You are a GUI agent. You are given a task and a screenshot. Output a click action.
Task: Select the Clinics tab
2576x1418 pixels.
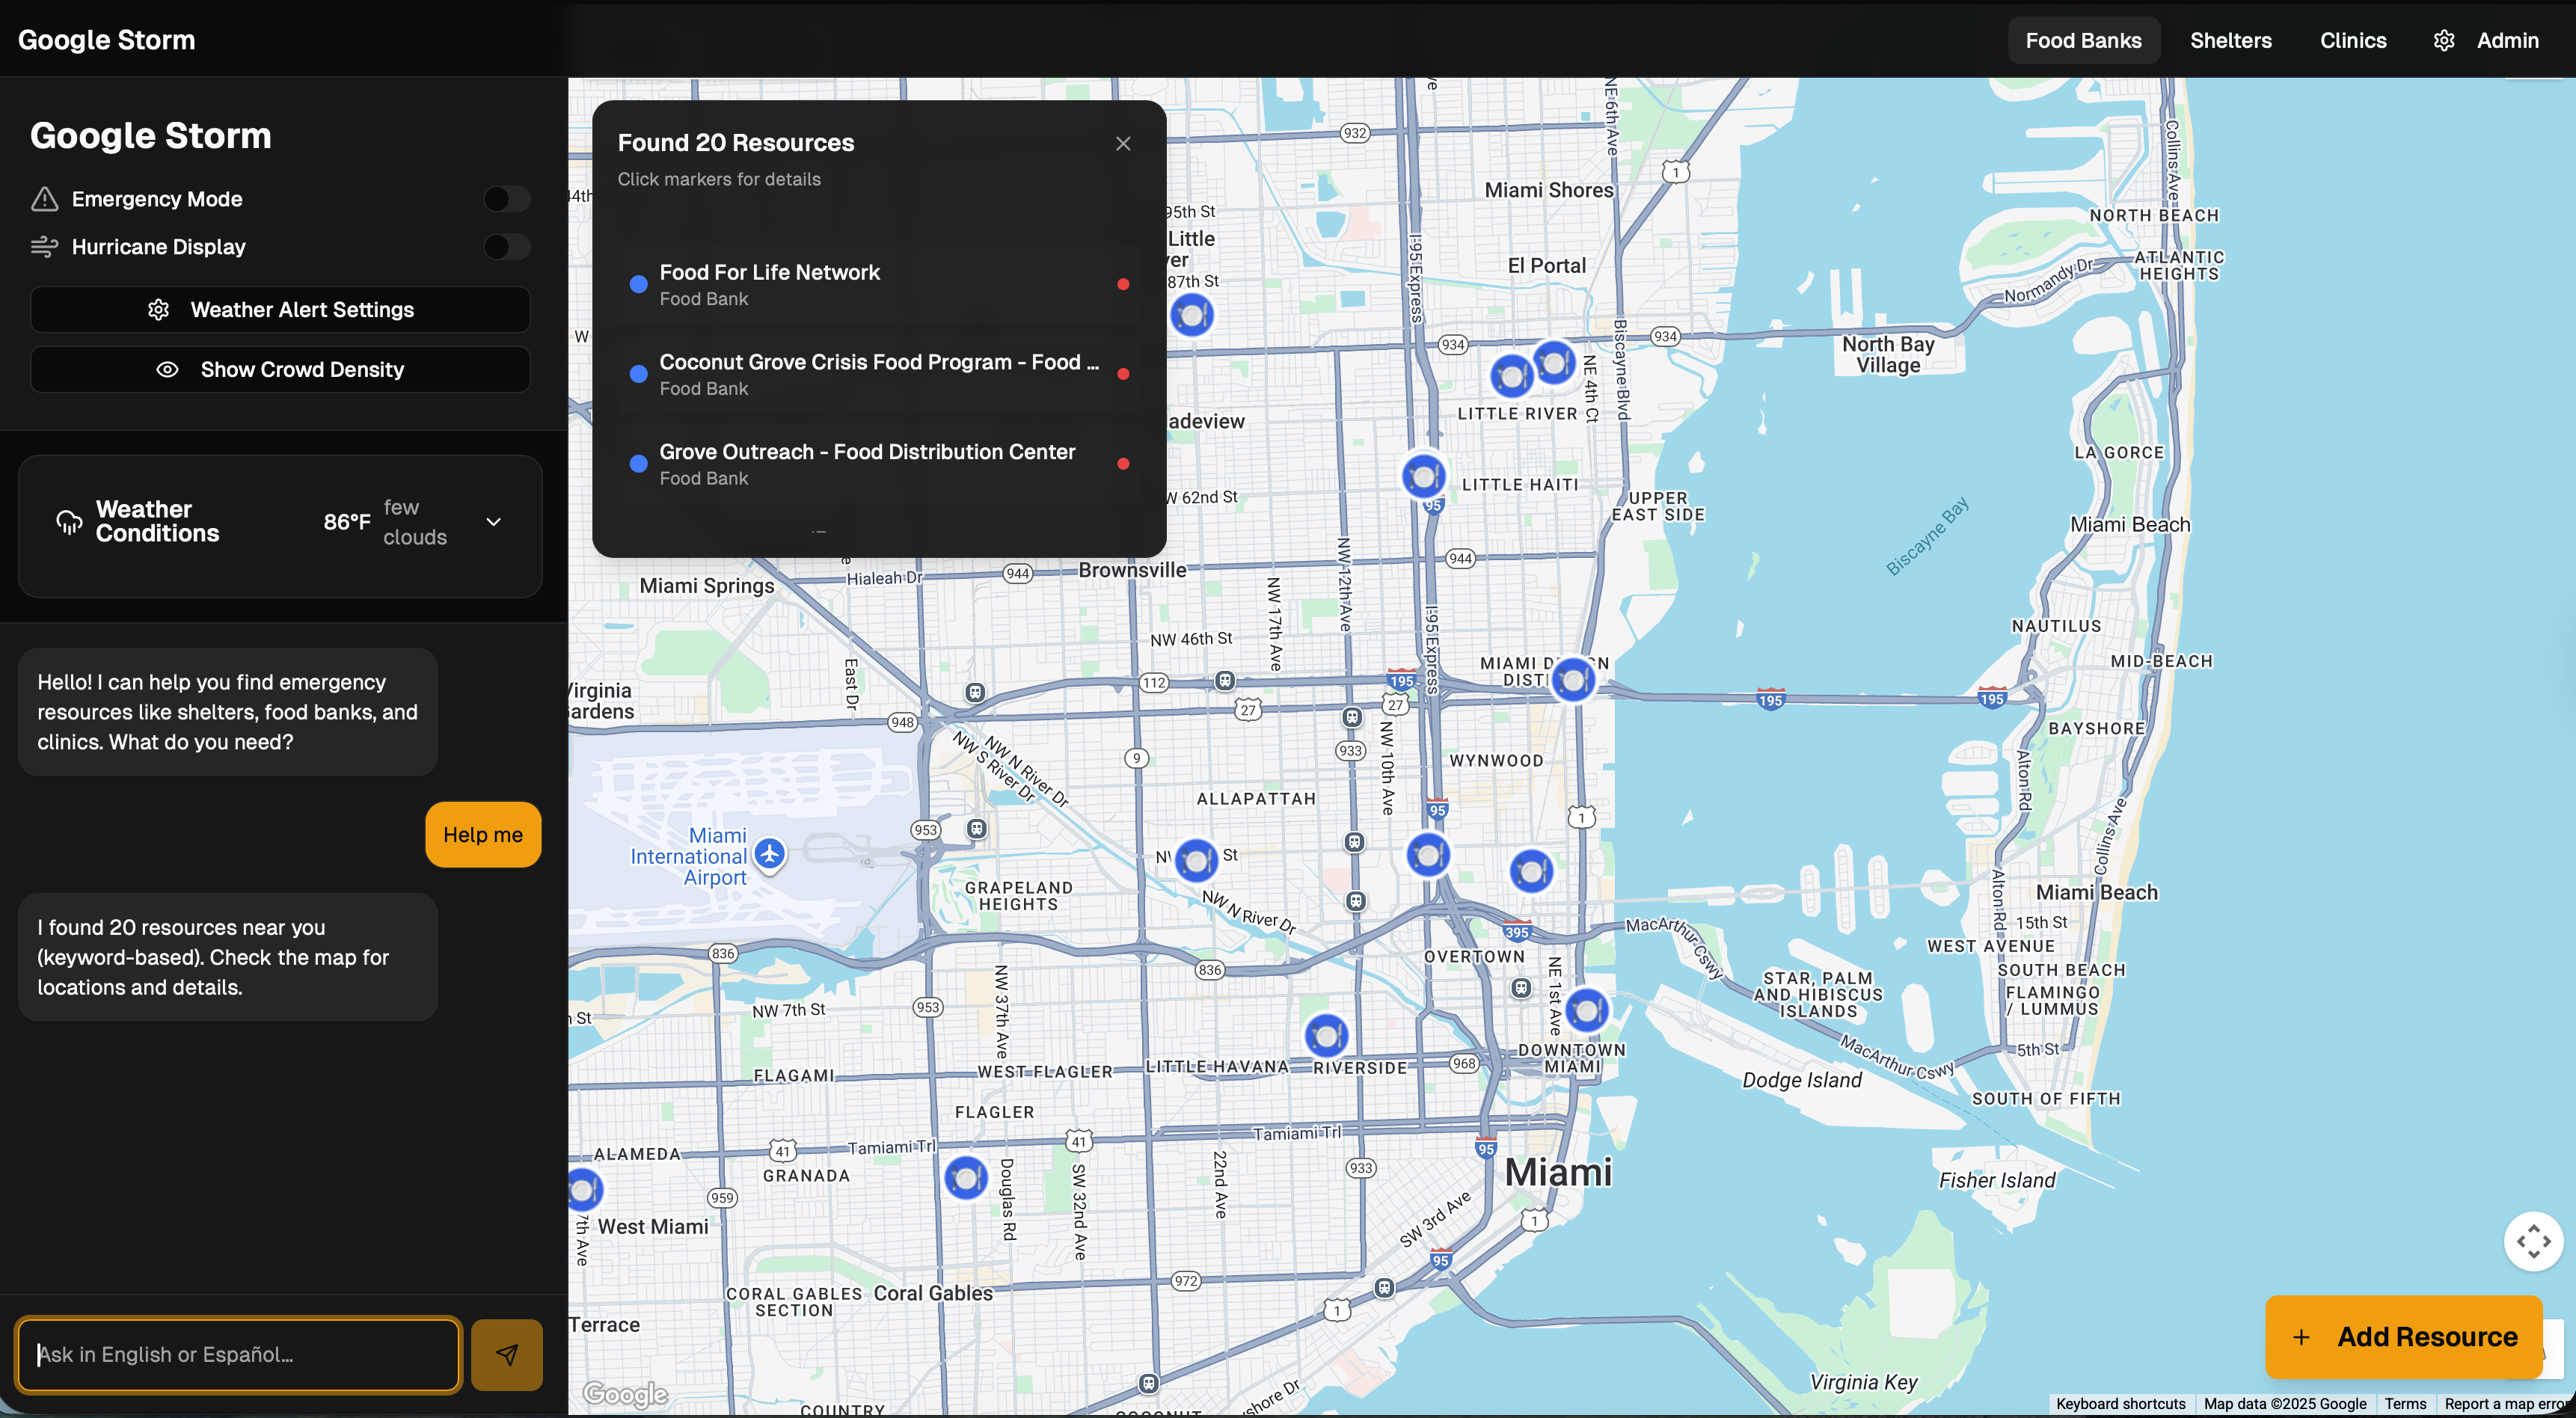[2352, 40]
